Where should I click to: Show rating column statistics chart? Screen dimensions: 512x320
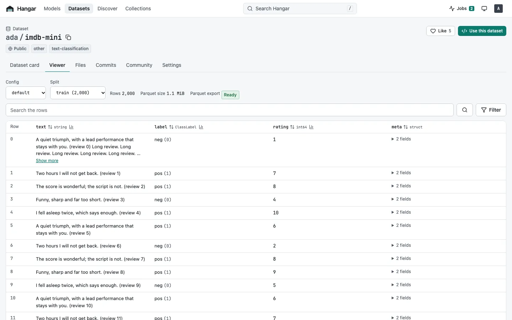coord(311,127)
